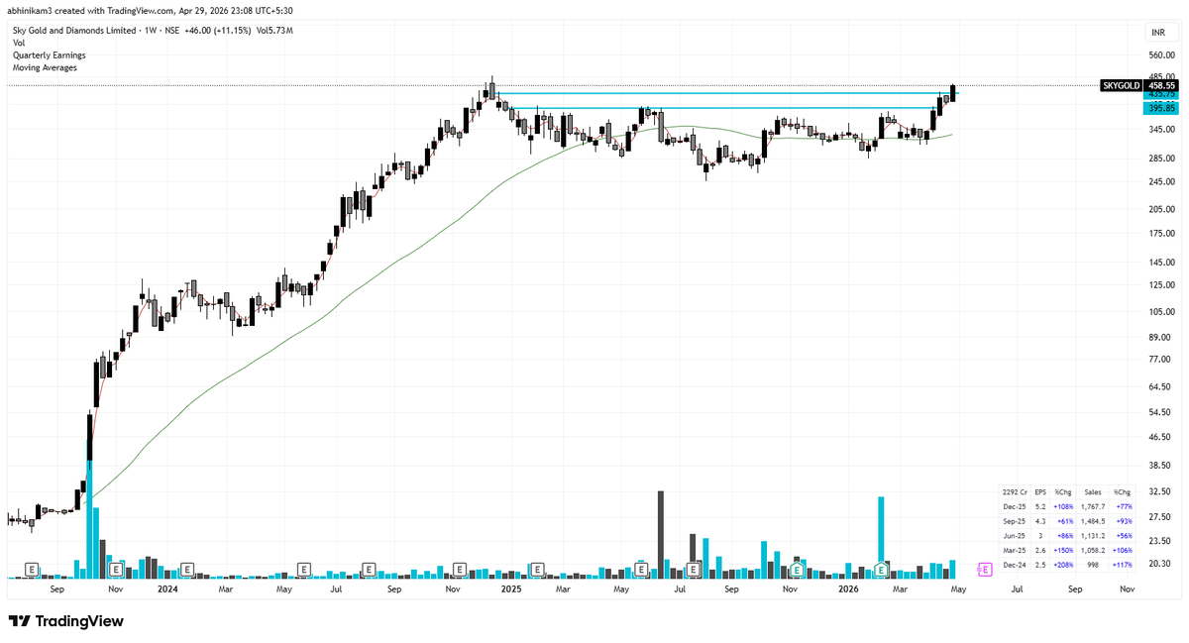Click the 1,058.2 sales value
Screen dimensions: 1189x643
[x=1092, y=550]
